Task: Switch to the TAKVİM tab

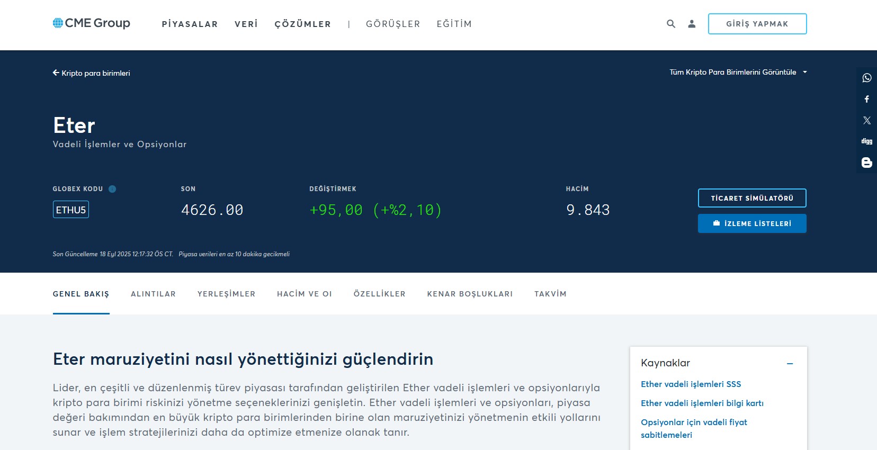Action: 550,294
